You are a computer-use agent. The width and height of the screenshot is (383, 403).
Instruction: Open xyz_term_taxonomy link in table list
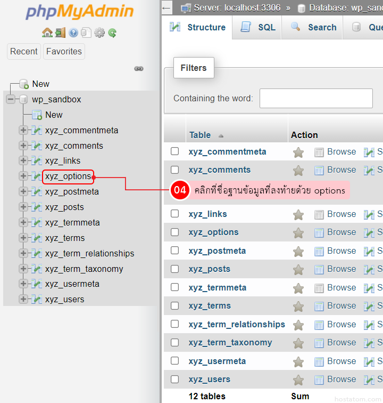click(x=231, y=343)
